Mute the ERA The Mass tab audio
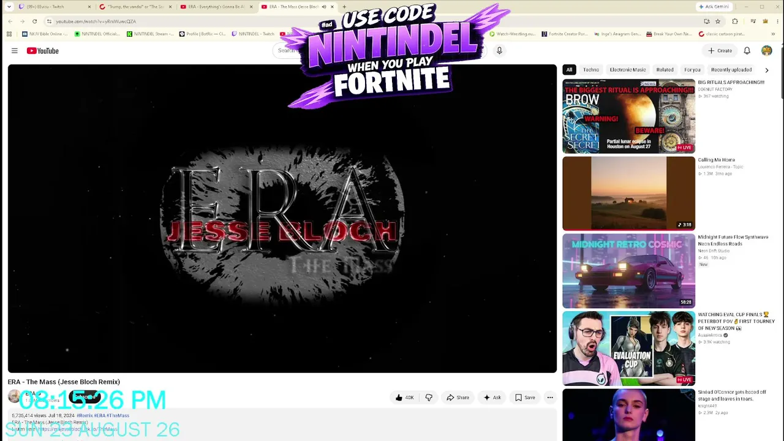Screen dimensions: 784x441 coord(324,7)
